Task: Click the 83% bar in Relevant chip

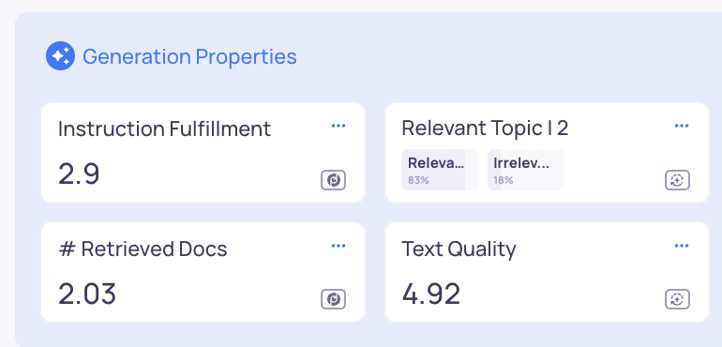Action: tap(418, 180)
